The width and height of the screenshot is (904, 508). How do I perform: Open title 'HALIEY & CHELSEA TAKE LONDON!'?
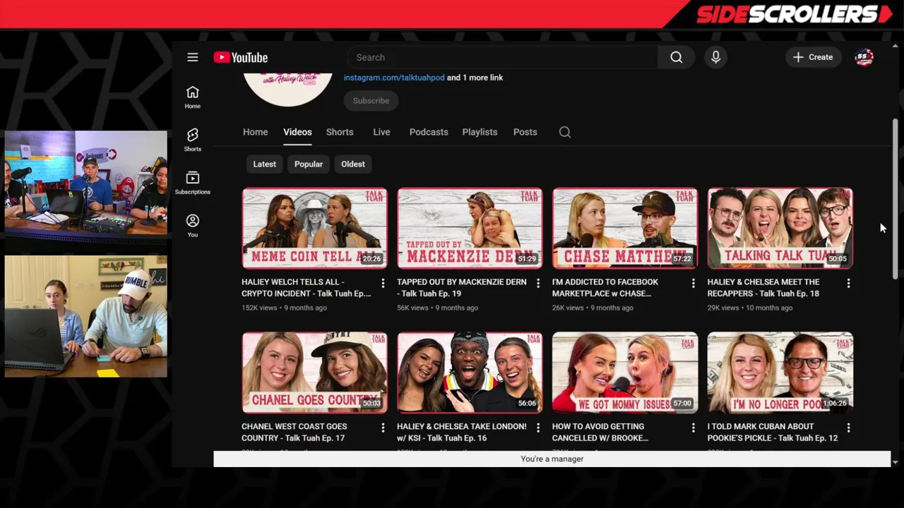click(461, 432)
